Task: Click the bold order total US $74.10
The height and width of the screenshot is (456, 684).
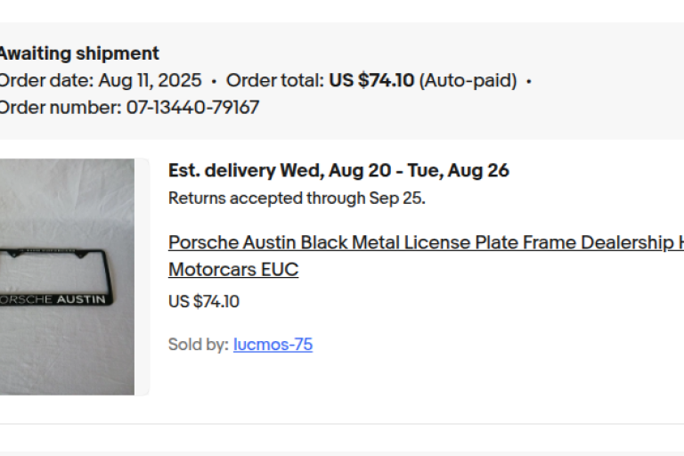Action: (x=371, y=80)
